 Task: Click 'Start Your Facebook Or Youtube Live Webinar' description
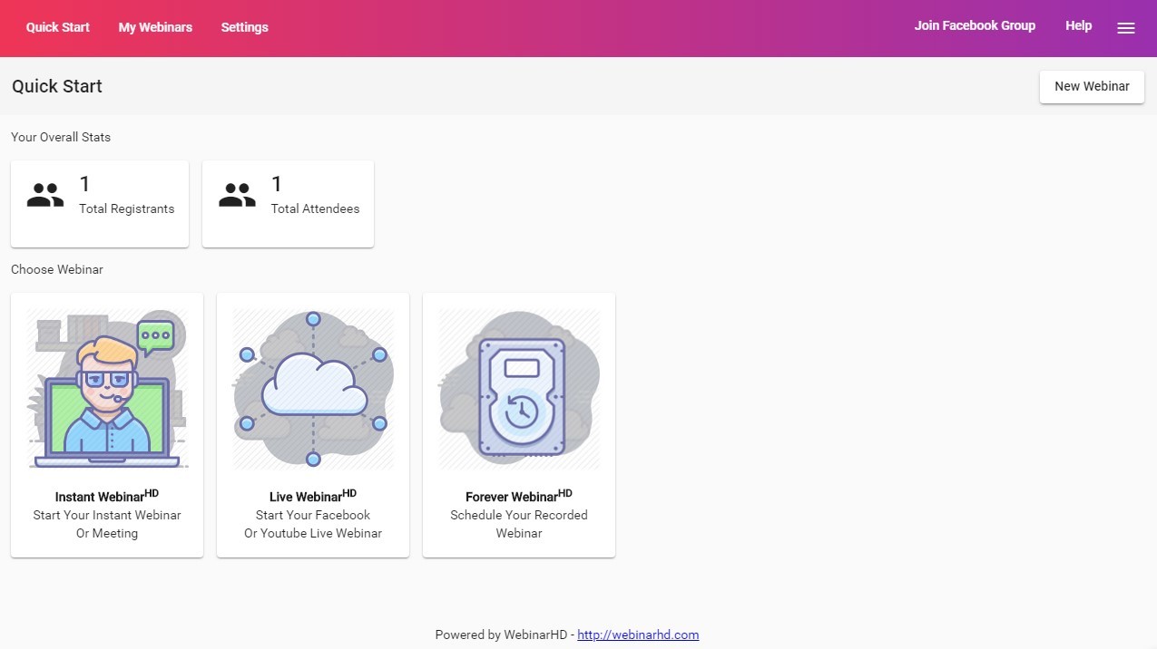pyautogui.click(x=313, y=524)
